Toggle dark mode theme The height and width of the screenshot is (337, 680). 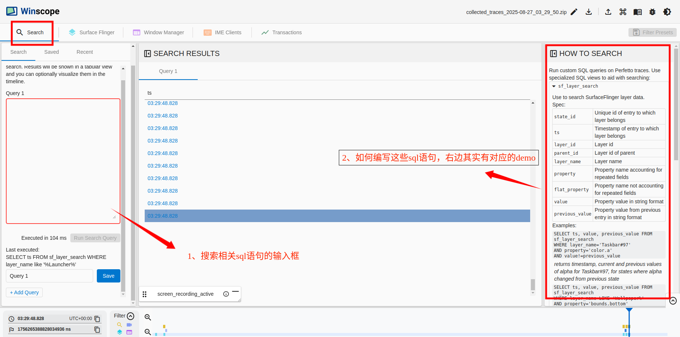[667, 12]
